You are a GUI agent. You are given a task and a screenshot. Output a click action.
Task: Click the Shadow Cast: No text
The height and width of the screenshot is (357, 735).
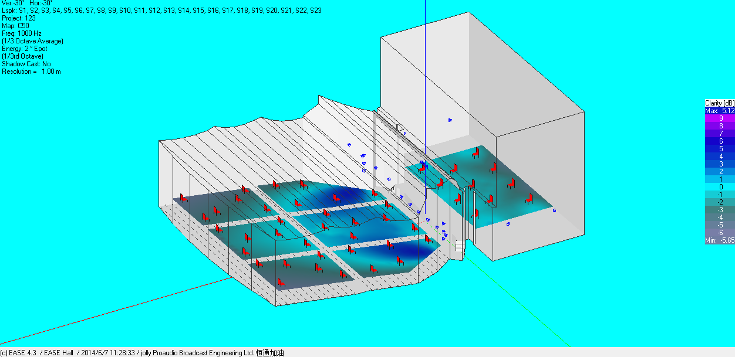[26, 64]
